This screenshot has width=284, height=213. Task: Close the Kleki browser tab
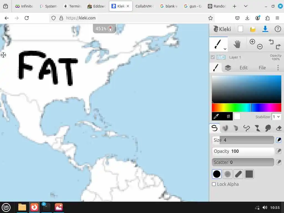click(x=128, y=6)
